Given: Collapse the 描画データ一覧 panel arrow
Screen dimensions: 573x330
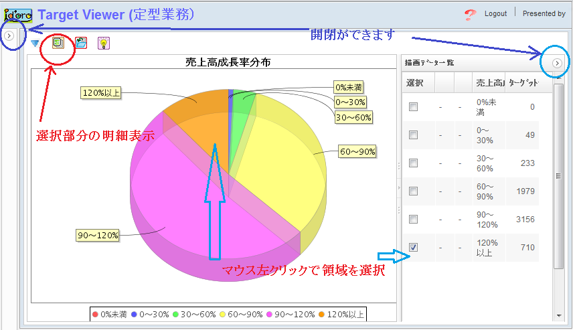Looking at the screenshot, I should coord(557,63).
